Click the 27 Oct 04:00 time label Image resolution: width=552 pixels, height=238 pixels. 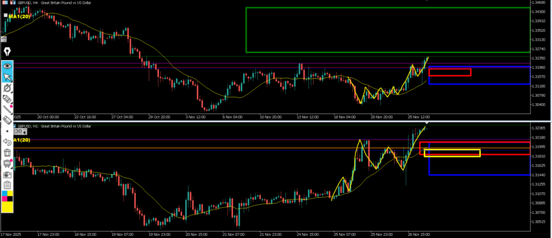[122, 117]
